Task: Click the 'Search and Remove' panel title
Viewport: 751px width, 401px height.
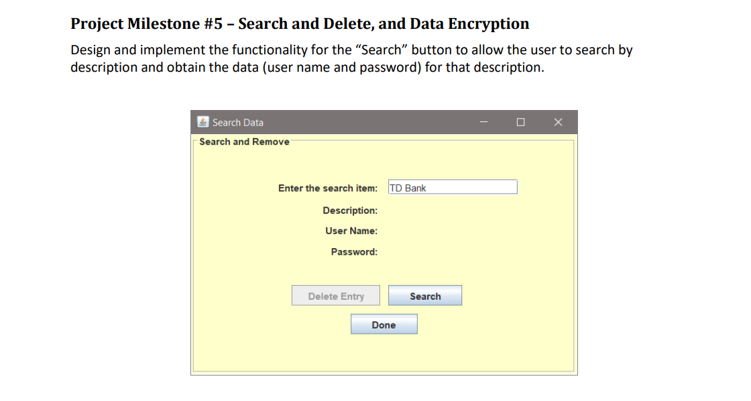Action: click(x=244, y=141)
